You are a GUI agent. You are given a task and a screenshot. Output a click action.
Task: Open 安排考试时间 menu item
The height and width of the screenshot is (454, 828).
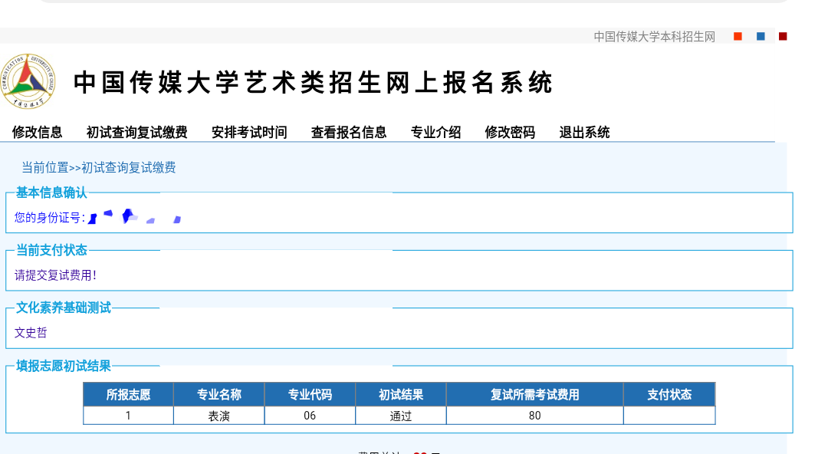point(249,132)
